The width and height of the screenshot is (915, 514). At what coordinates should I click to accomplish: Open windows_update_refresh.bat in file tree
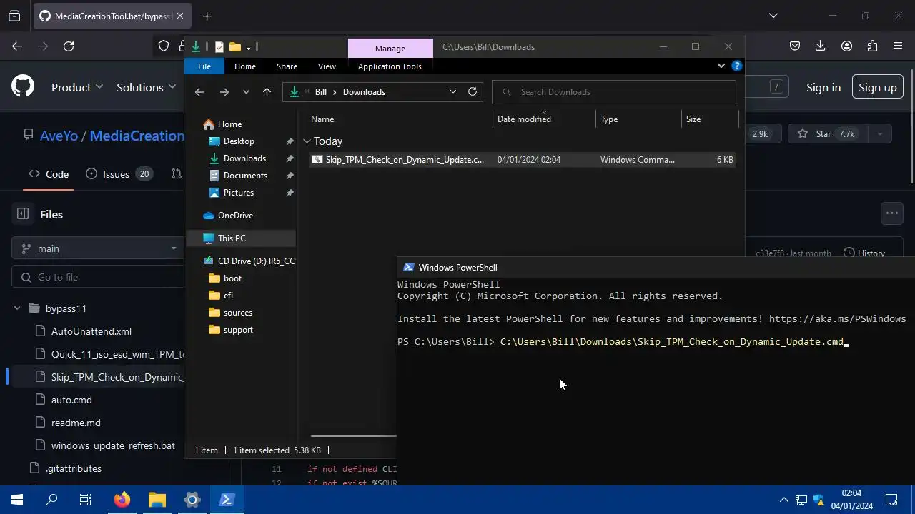113,445
